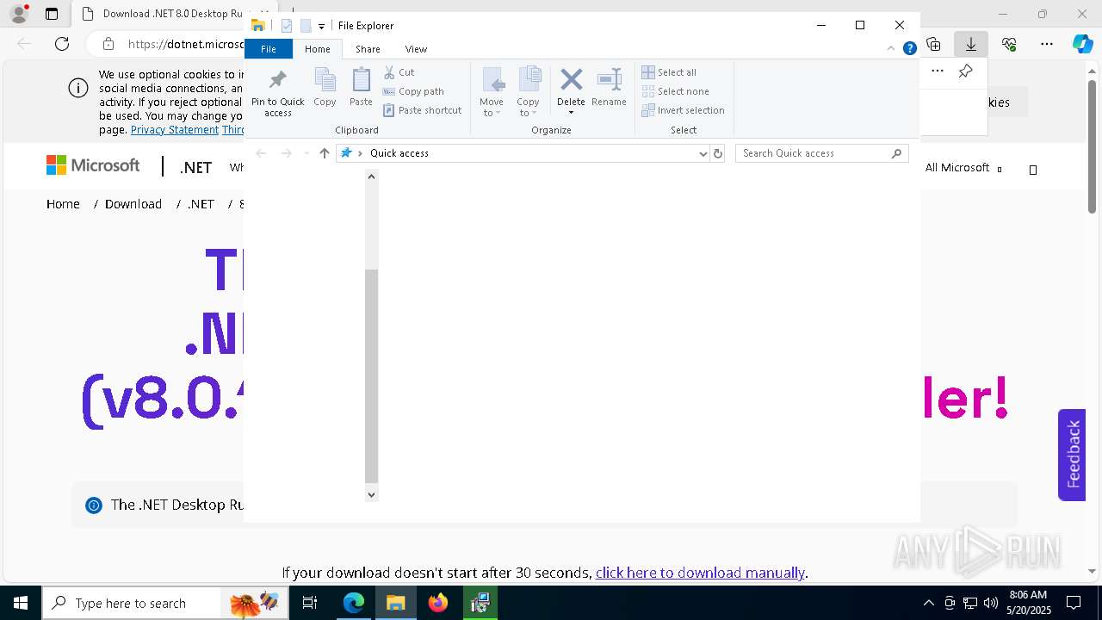Click Paste shortcut command
1102x620 pixels.
coord(423,110)
